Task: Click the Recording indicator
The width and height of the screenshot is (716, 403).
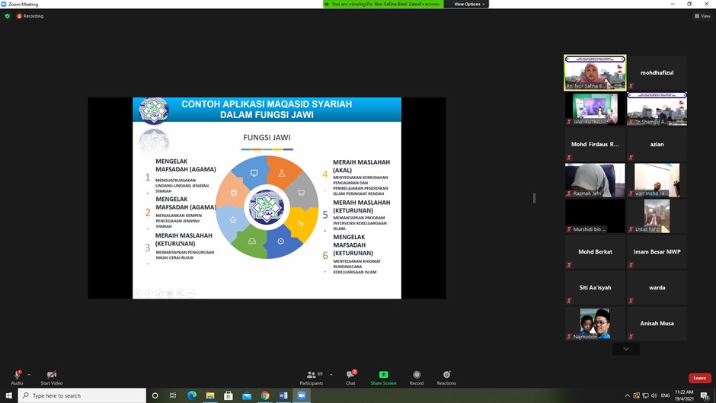Action: click(30, 16)
